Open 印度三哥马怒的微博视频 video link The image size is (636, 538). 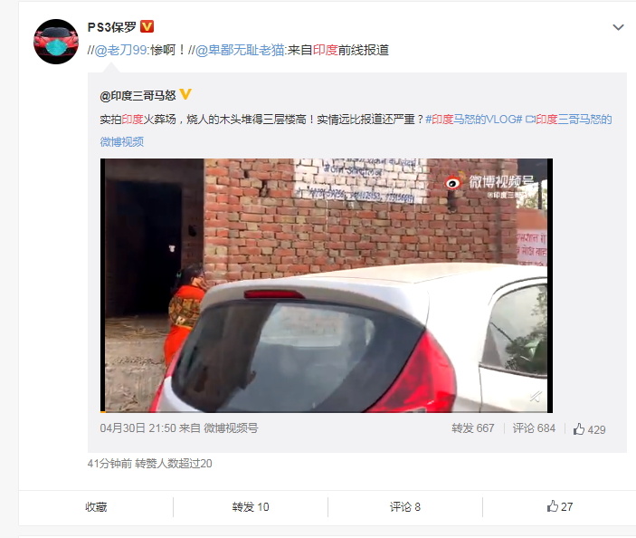356,130
